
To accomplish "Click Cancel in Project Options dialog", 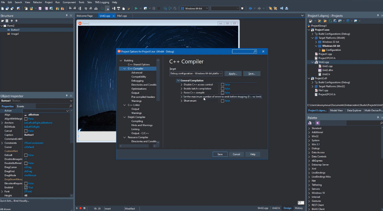I will coord(236,154).
